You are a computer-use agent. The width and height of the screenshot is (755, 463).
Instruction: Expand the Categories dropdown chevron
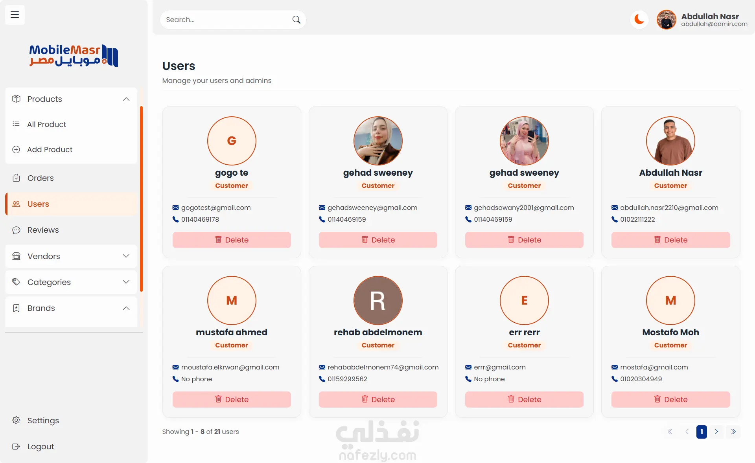click(126, 282)
